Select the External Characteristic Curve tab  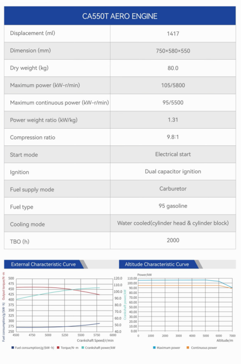pos(44,264)
